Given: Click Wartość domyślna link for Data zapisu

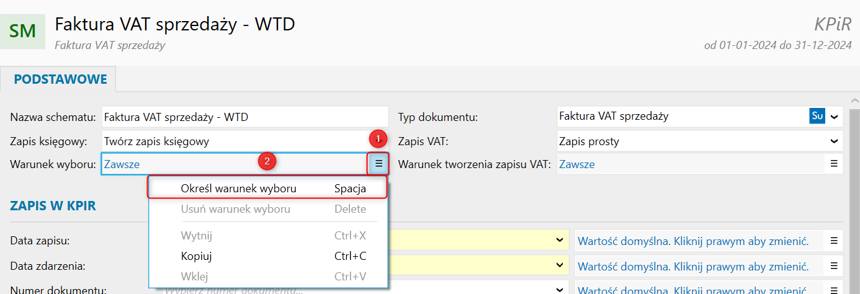Looking at the screenshot, I should [x=692, y=241].
